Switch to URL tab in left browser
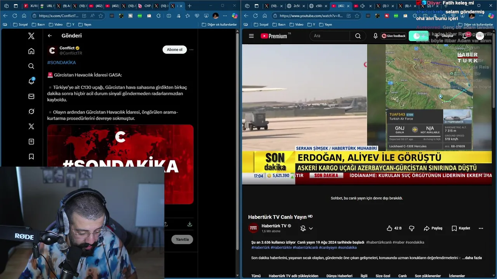497x279 pixels. (47, 6)
